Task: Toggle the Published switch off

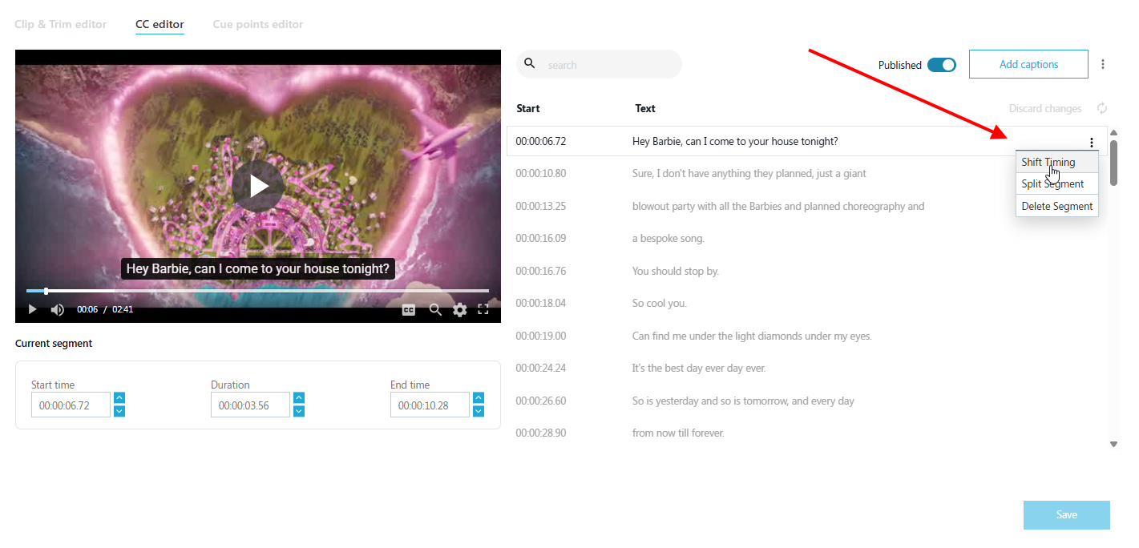Action: (x=942, y=64)
